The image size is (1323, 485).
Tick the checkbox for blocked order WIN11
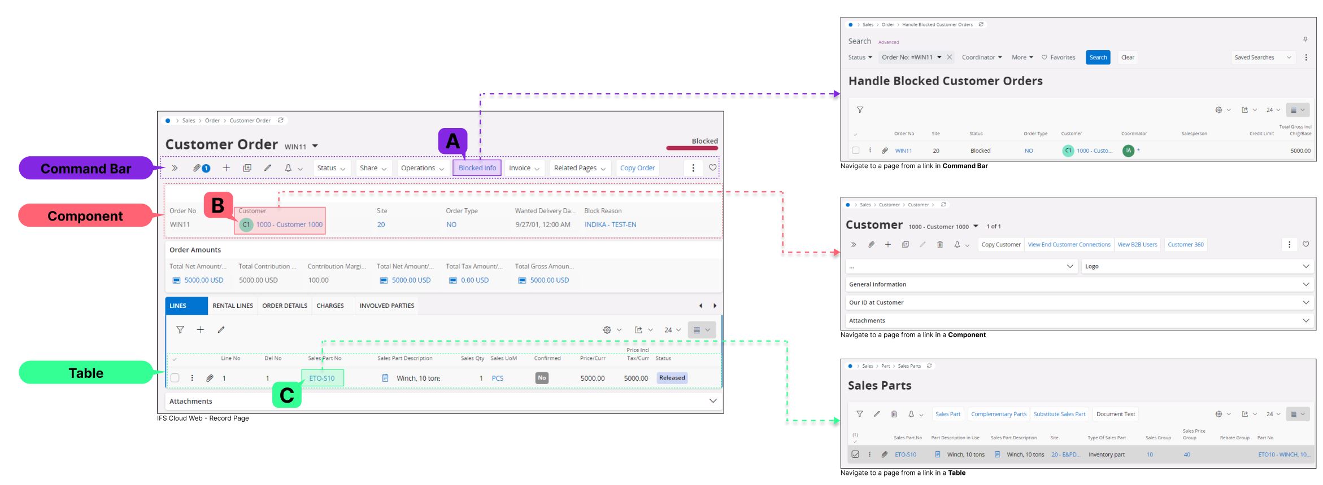[x=855, y=151]
